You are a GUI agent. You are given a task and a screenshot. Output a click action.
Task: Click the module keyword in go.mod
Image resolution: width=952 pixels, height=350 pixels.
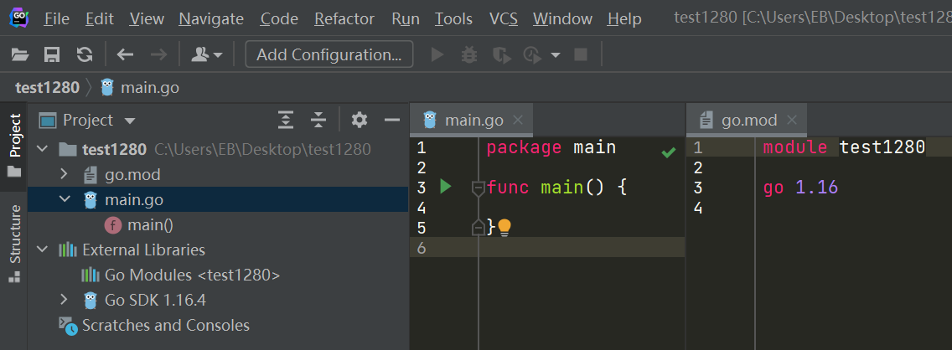[795, 147]
